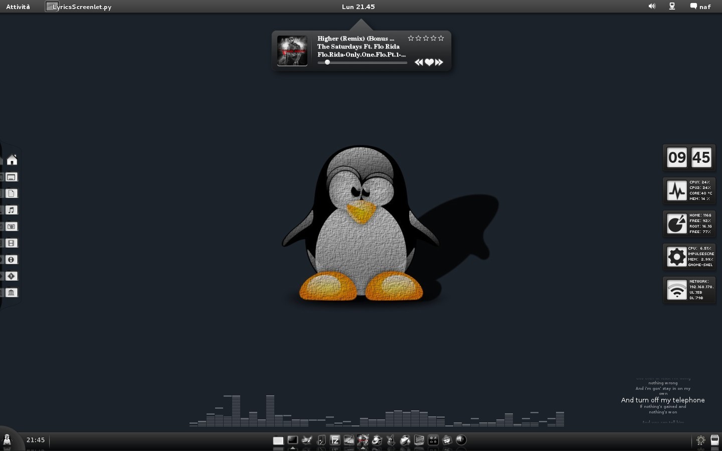
Task: Launch the file manager from the dock
Action: pos(278,440)
